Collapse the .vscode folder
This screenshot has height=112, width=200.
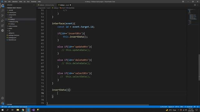(x=11, y=10)
